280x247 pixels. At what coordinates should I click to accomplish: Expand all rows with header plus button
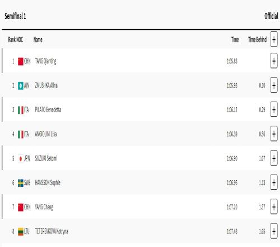(274, 39)
